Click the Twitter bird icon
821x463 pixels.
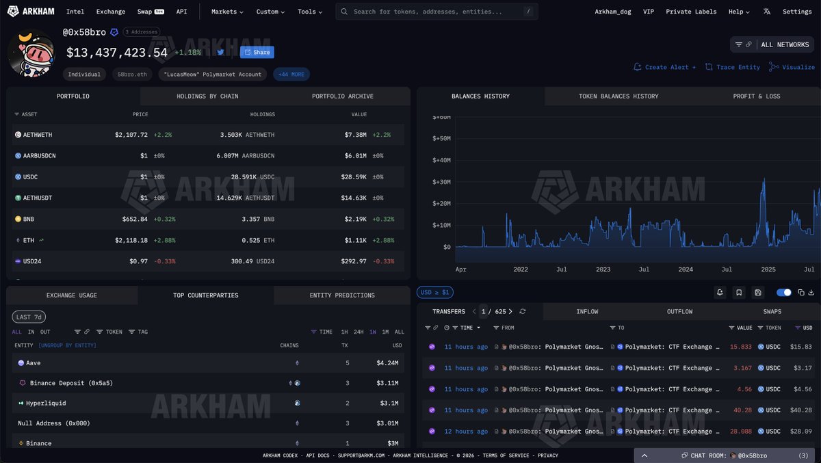[221, 52]
